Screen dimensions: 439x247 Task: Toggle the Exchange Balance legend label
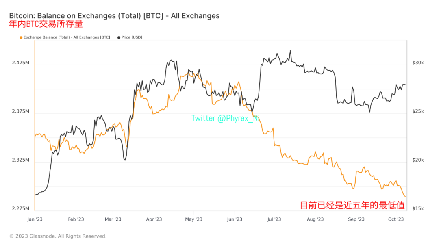click(x=67, y=37)
